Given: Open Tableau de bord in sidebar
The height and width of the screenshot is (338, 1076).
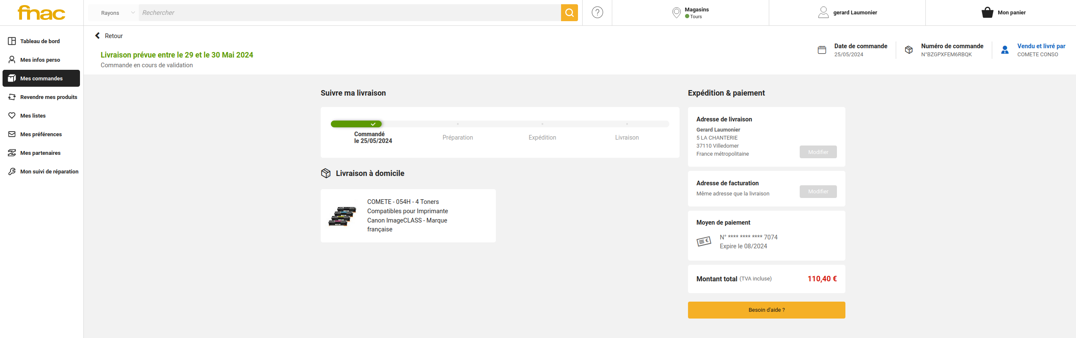Looking at the screenshot, I should point(40,41).
